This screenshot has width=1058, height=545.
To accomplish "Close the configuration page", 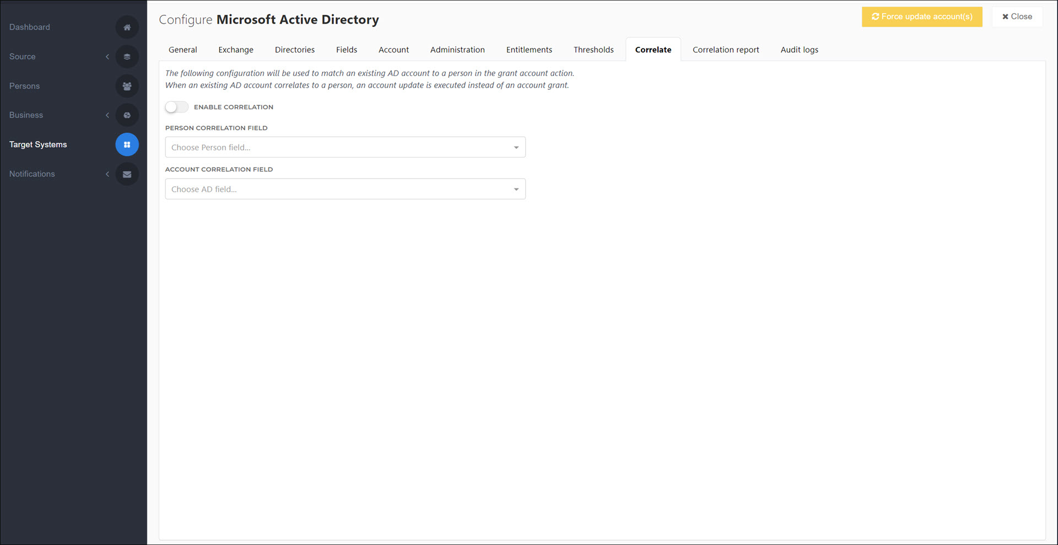I will (1017, 17).
